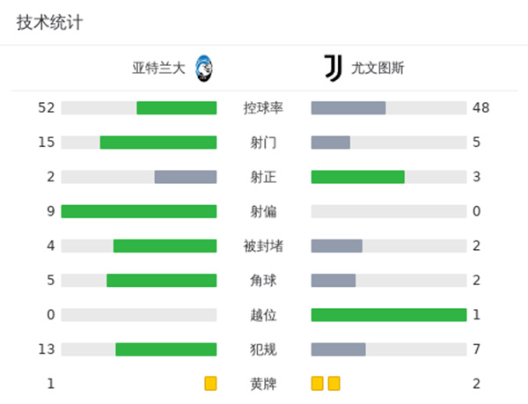Viewport: 528px width, 404px height.
Task: Click the 射门 stat label
Action: 263,143
